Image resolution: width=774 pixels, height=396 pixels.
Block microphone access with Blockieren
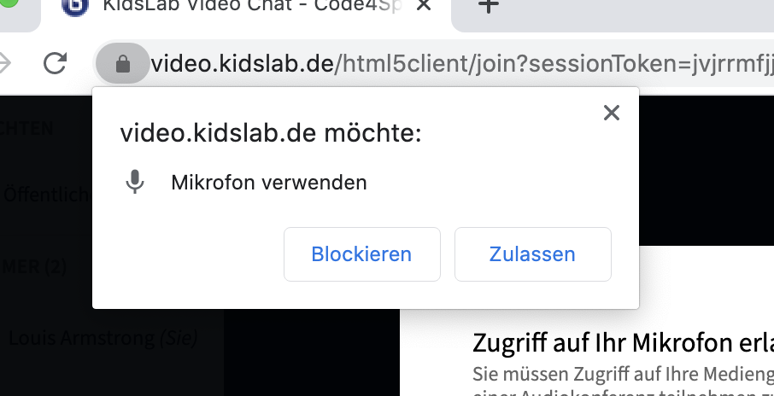(361, 254)
